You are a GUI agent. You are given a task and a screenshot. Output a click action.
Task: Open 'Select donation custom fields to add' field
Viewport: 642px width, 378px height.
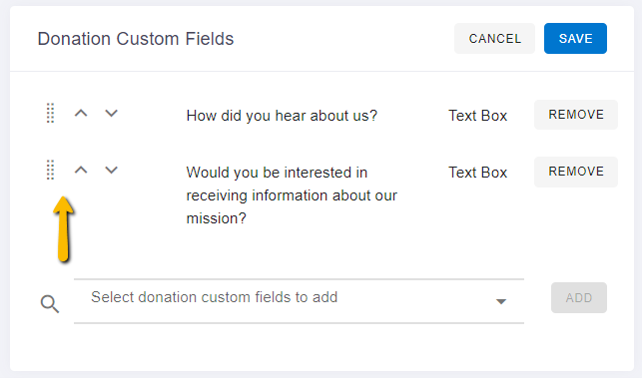click(299, 301)
